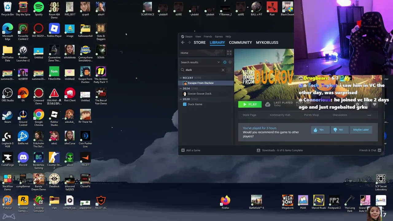Collapse the 2024 group in library
Viewport: 393px width, 221px height.
181,88
